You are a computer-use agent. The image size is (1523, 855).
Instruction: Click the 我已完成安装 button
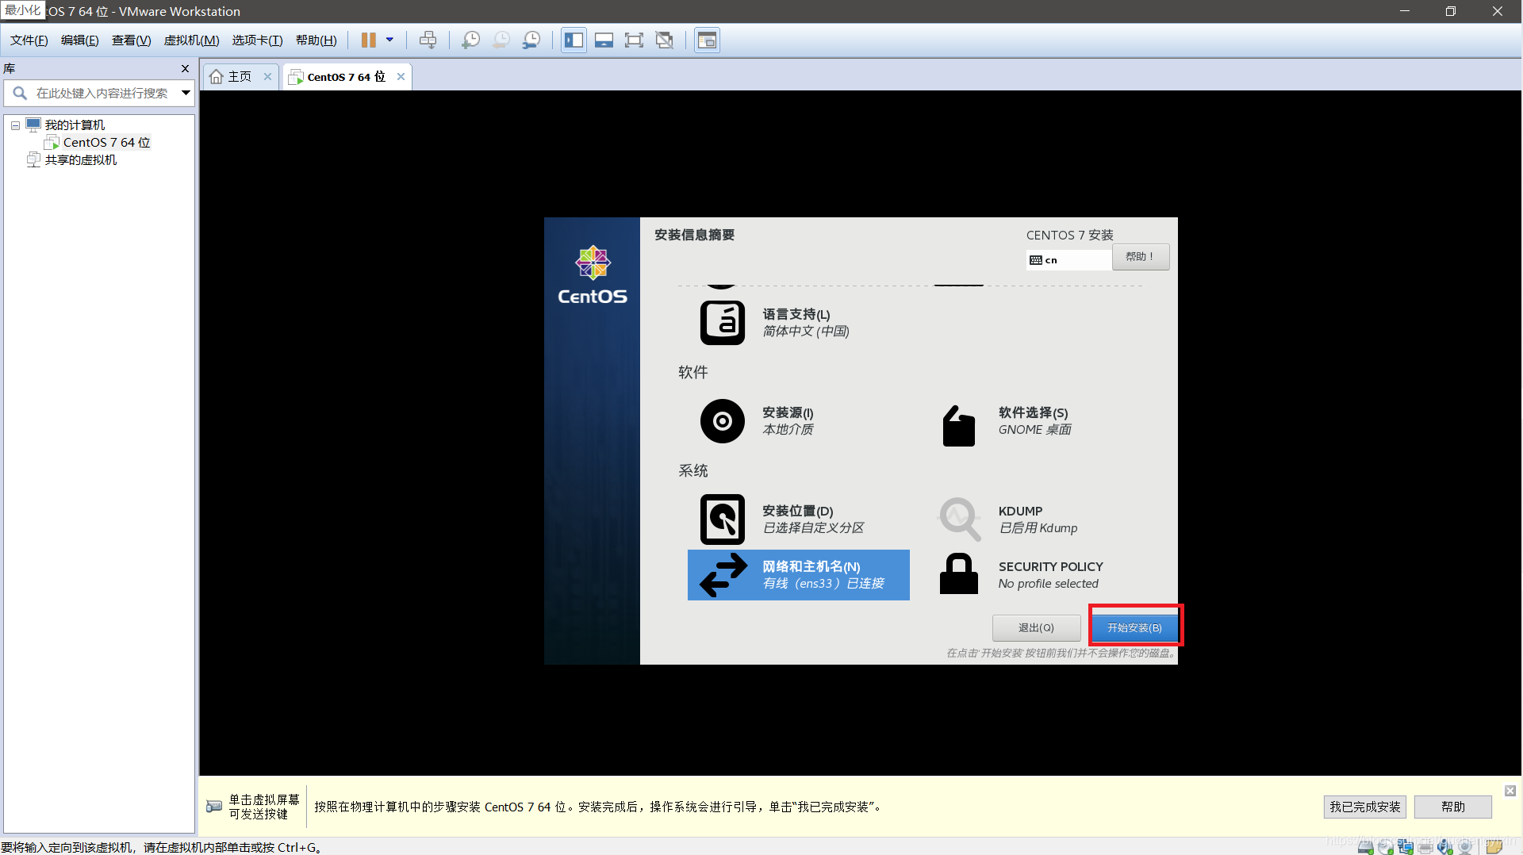click(x=1364, y=807)
